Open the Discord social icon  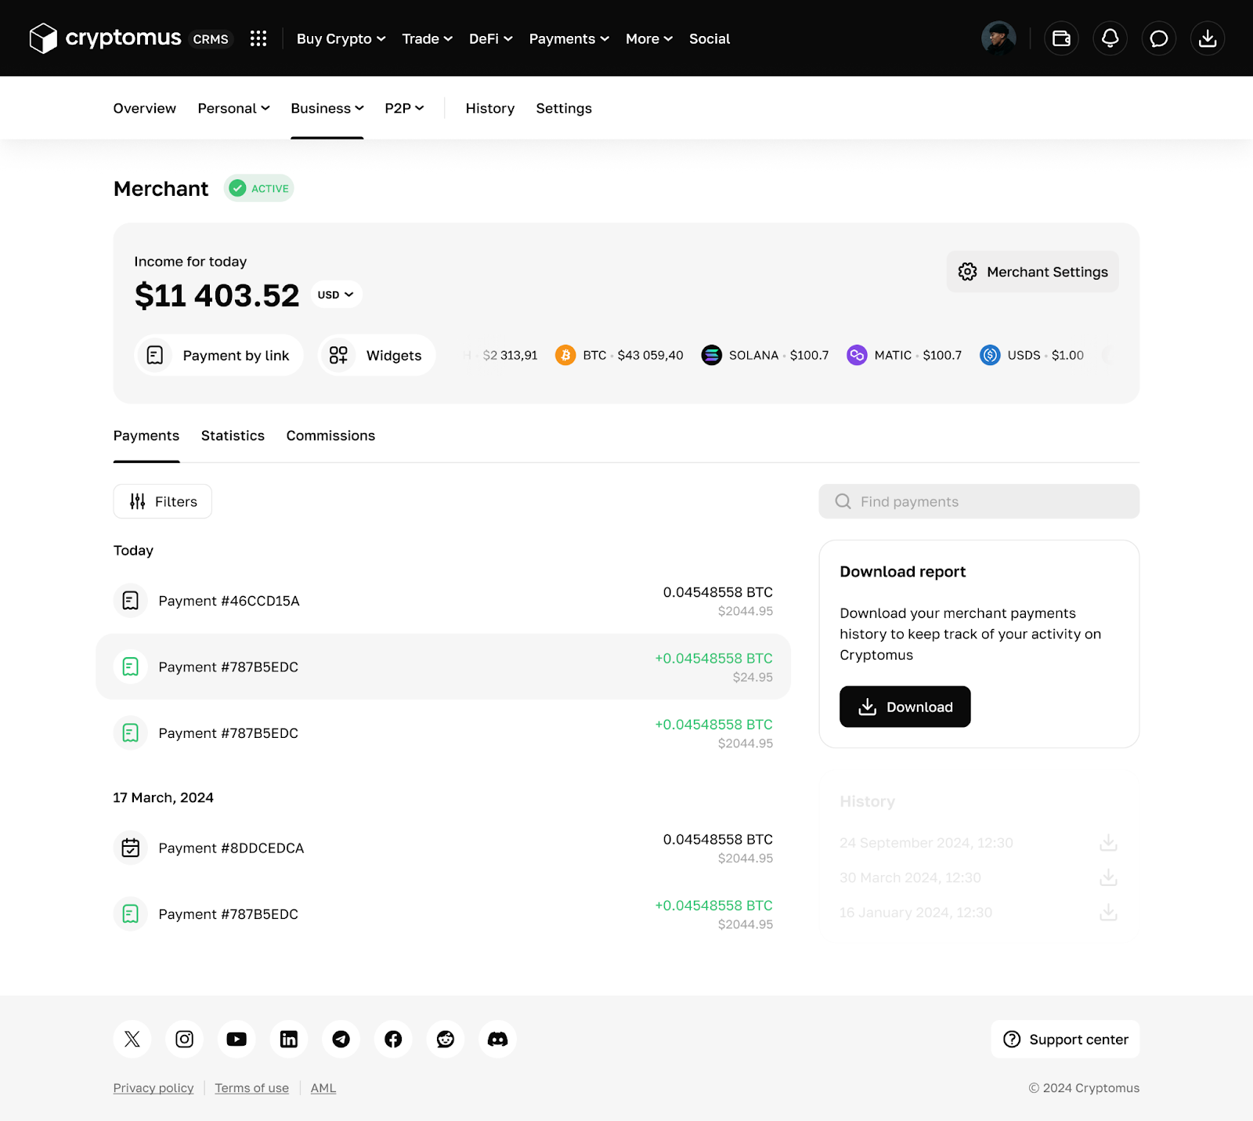click(497, 1039)
